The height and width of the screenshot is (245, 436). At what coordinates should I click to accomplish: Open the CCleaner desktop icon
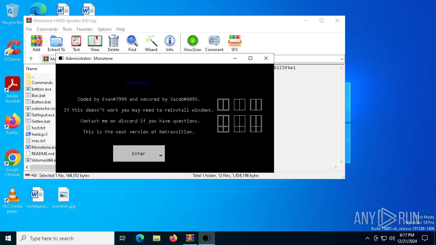[x=13, y=51]
